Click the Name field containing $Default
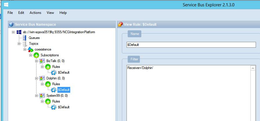260x121 pixels. (x=191, y=45)
